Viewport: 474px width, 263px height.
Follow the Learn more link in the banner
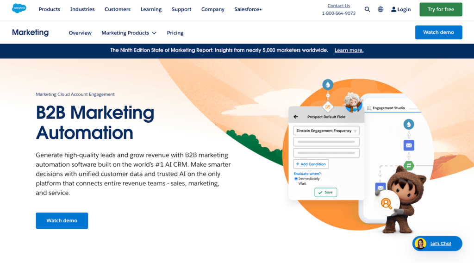(x=349, y=50)
